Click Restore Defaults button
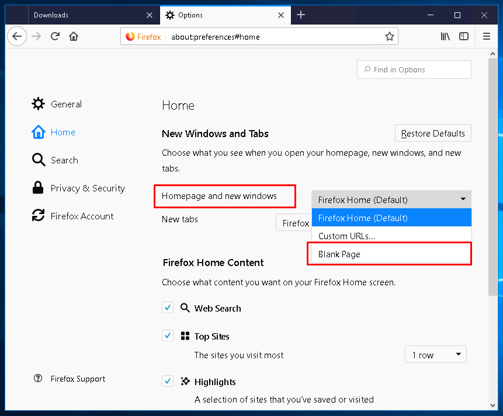503x416 pixels. 433,133
